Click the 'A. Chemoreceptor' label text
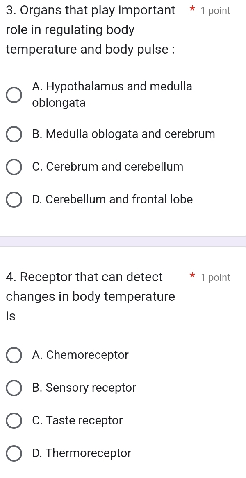246x478 pixels. [80, 355]
